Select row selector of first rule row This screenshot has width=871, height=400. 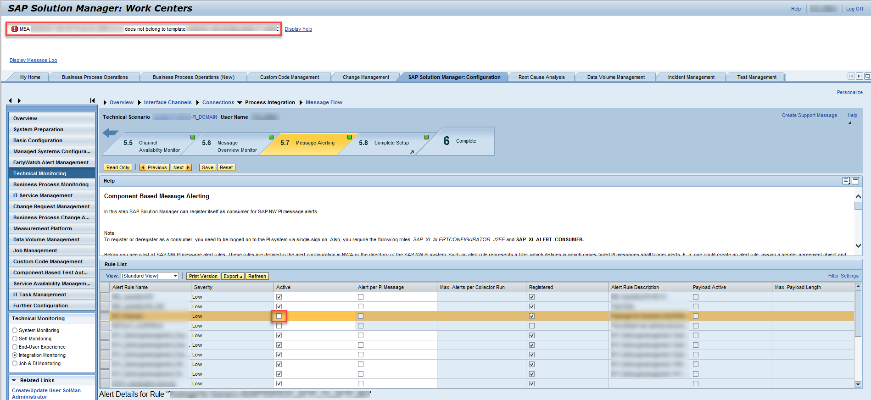click(105, 297)
